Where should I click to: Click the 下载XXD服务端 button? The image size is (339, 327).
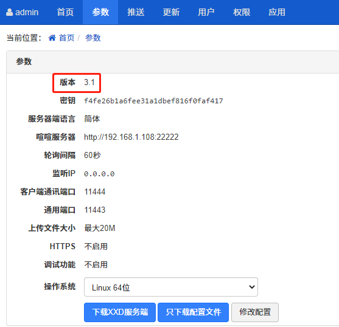[x=120, y=312]
